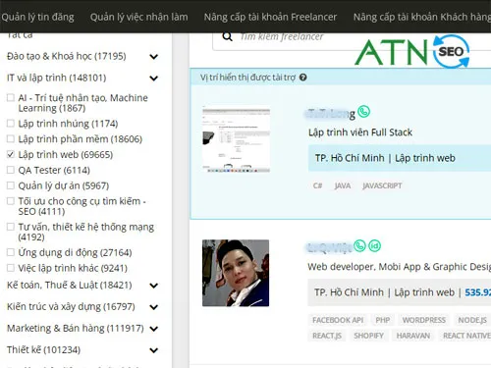491x368 pixels.
Task: Click the SHOPIFY skill tag
Action: pos(368,336)
